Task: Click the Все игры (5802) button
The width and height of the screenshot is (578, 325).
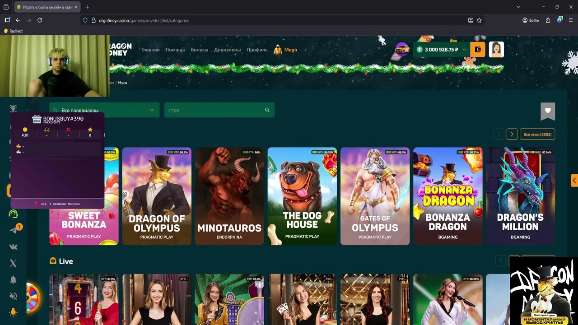Action: click(537, 134)
